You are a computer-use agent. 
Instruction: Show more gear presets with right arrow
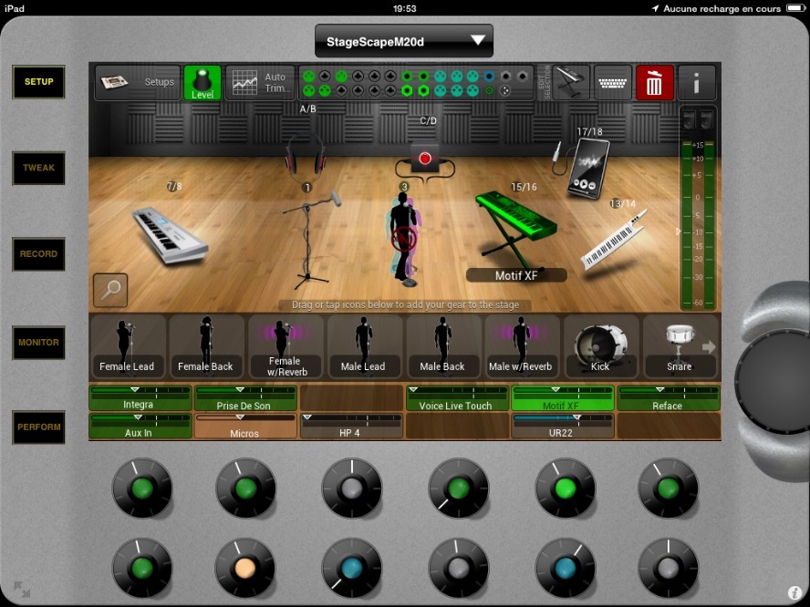tap(709, 346)
